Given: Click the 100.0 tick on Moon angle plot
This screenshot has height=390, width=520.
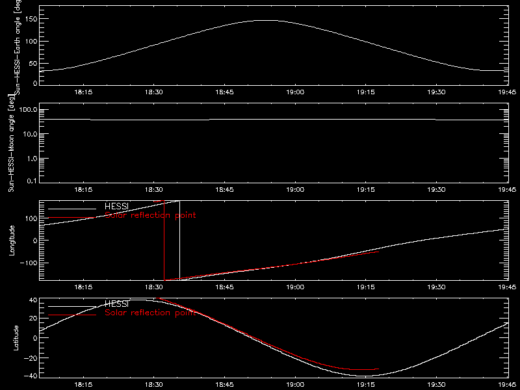Looking at the screenshot, I should 28,109.
